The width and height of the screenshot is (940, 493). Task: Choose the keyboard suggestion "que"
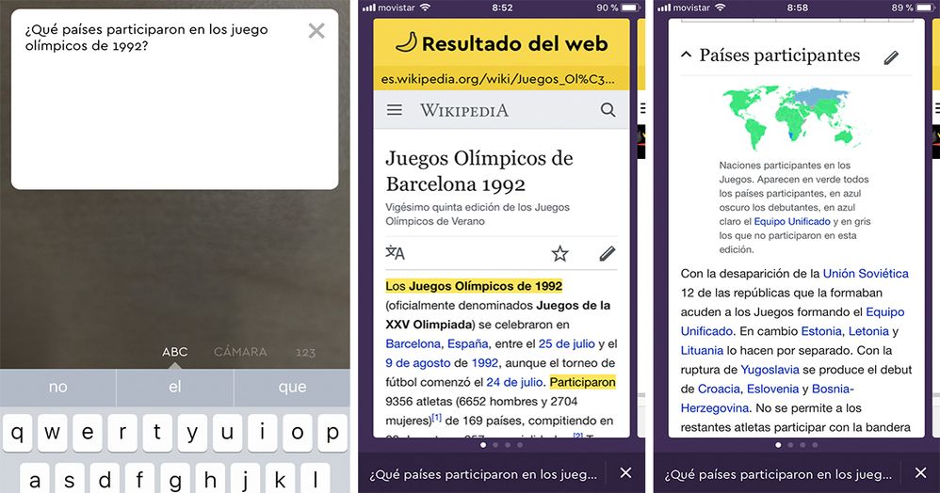tap(292, 387)
